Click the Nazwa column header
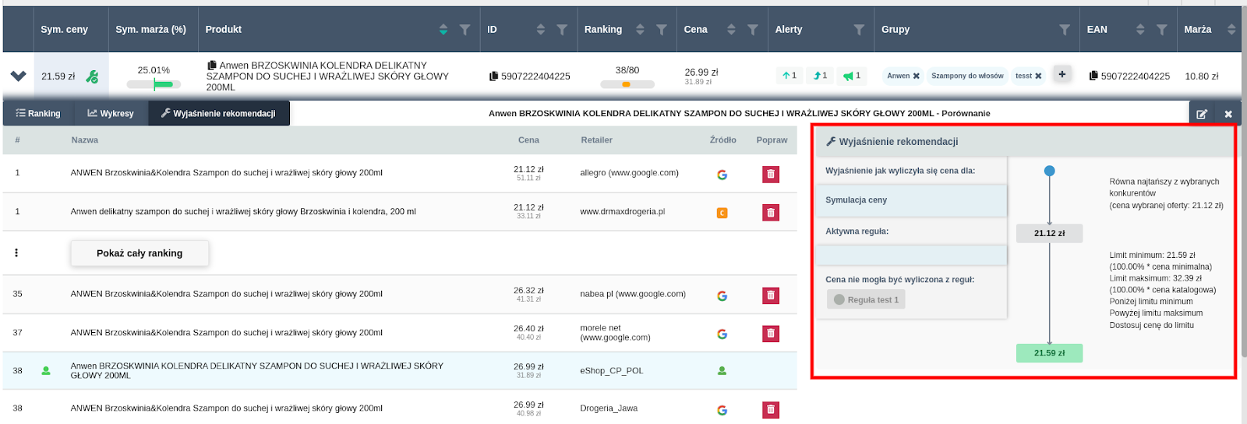1247x424 pixels. point(85,140)
